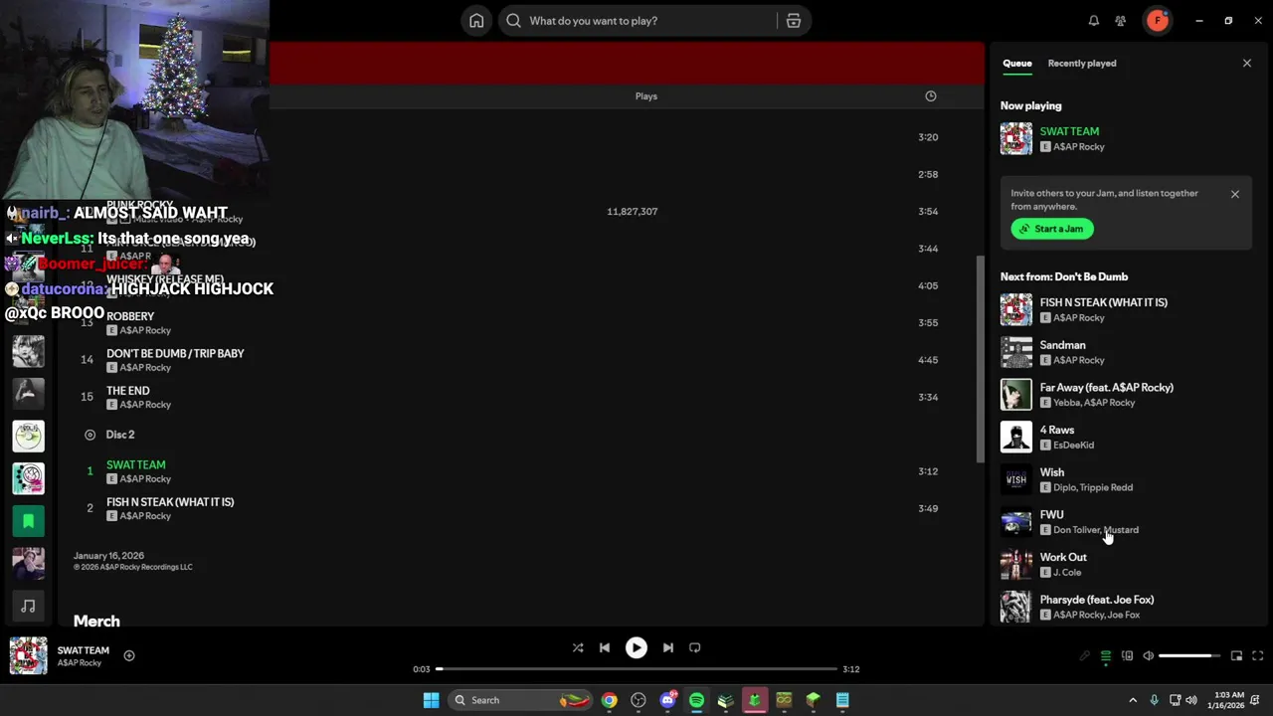Go to Spotify Home via house icon
This screenshot has width=1273, height=716.
point(476,21)
